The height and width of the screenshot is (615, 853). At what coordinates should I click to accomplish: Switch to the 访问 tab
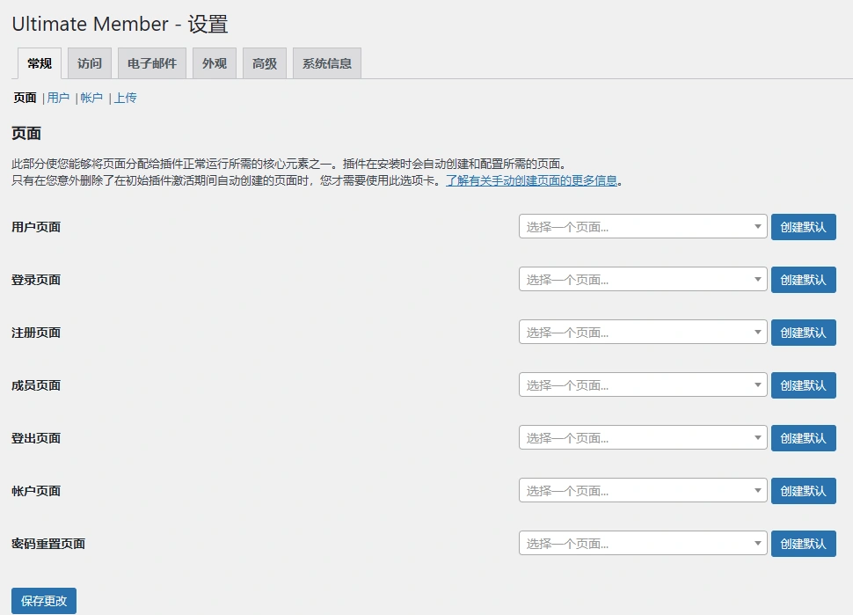(89, 62)
